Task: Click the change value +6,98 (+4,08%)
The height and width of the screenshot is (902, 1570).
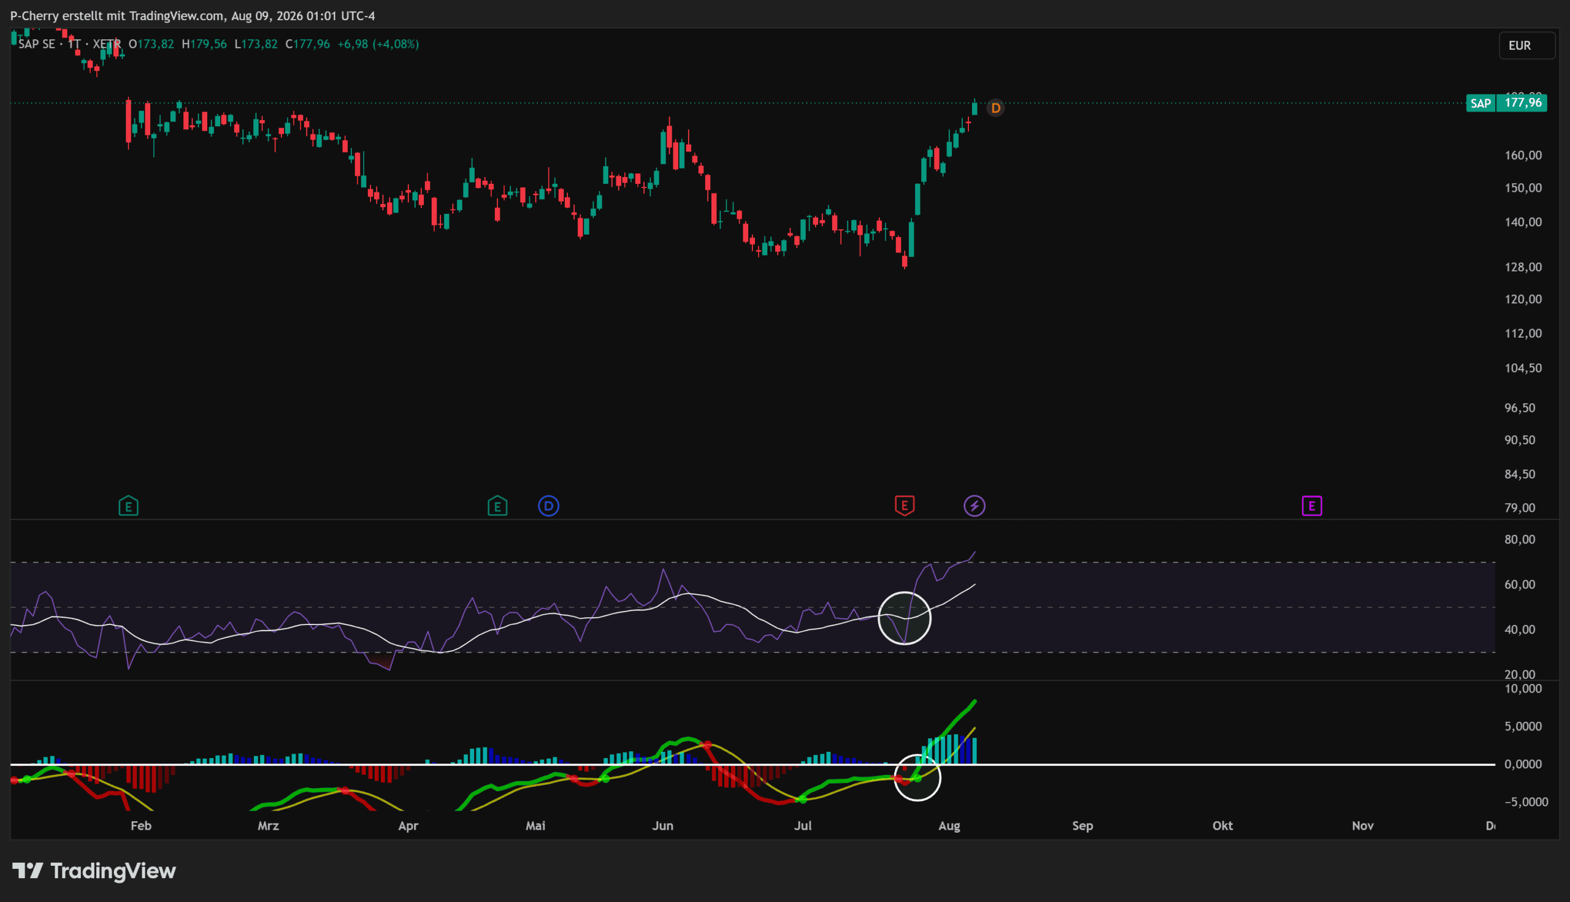Action: (378, 44)
